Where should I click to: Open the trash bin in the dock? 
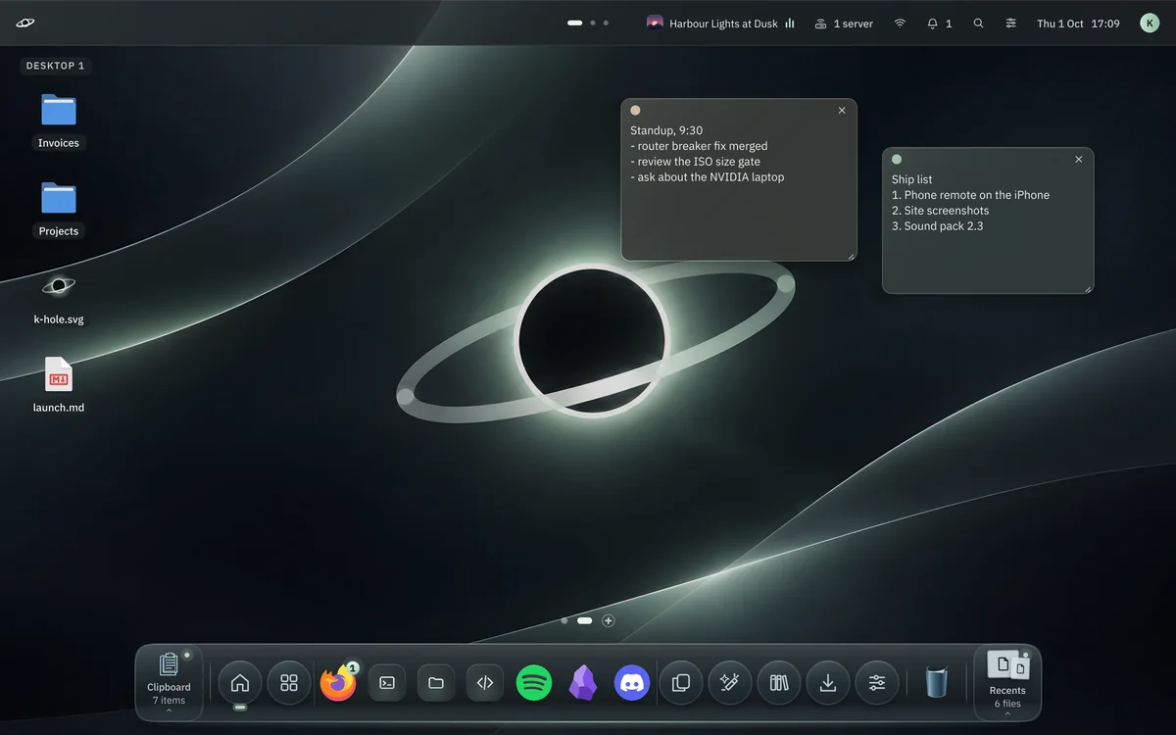[937, 682]
